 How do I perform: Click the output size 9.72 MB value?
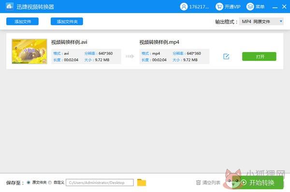pos(190,60)
